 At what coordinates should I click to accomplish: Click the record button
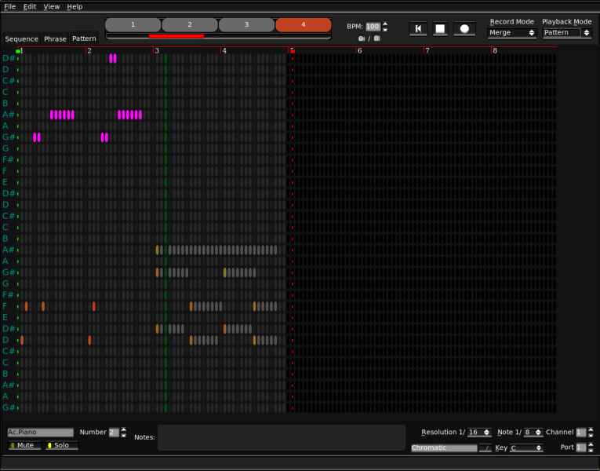tap(464, 29)
